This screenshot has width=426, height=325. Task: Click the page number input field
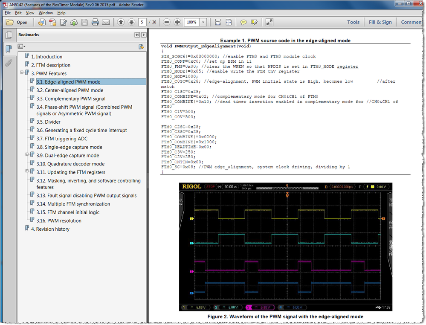(x=142, y=22)
